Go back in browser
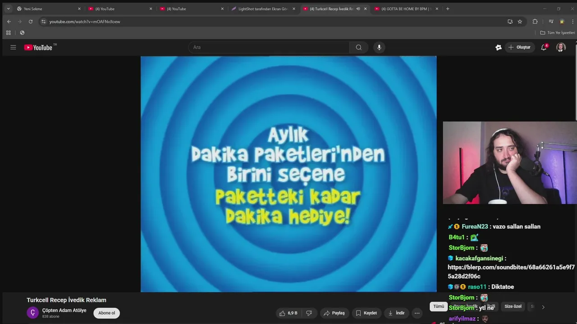The image size is (577, 324). 9,22
